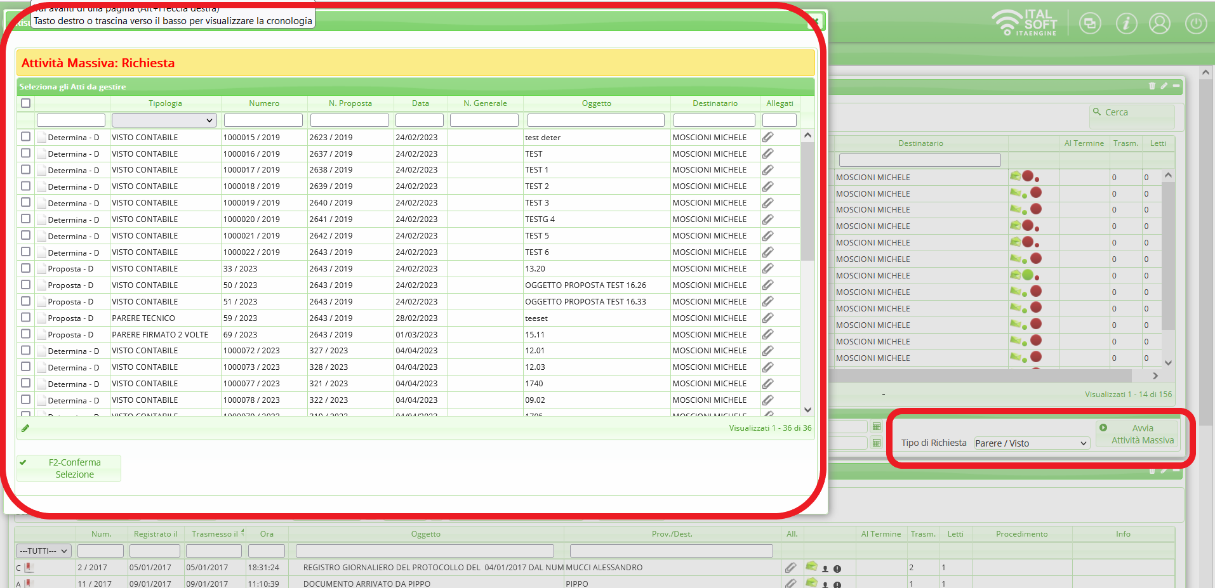1215x588 pixels.
Task: Open the Tipologia filter dropdown
Action: tap(164, 121)
